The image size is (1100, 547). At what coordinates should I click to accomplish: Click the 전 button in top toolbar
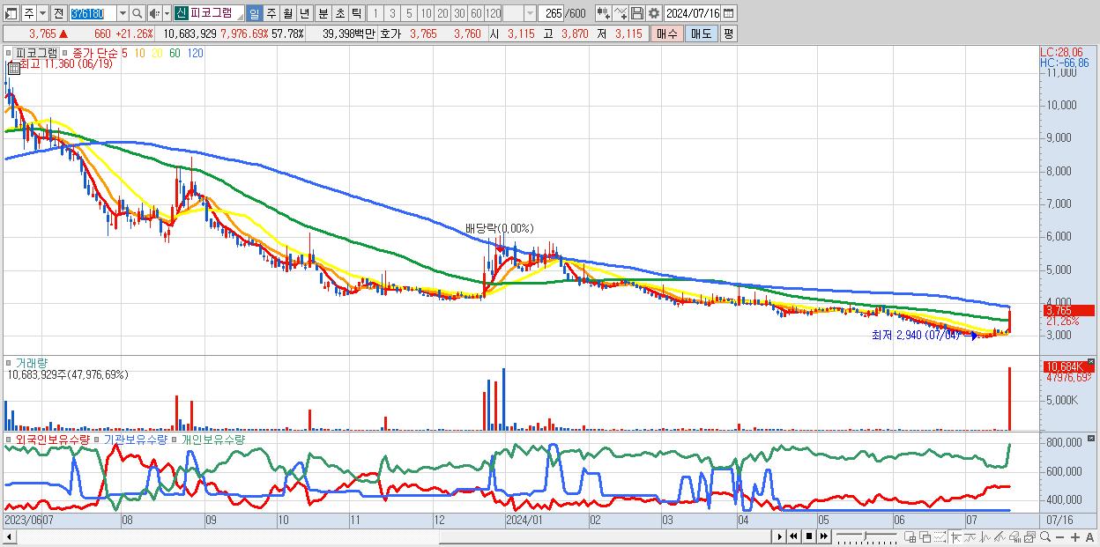pos(58,13)
